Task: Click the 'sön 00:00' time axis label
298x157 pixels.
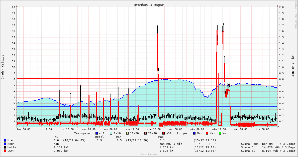Action: tap(89, 129)
